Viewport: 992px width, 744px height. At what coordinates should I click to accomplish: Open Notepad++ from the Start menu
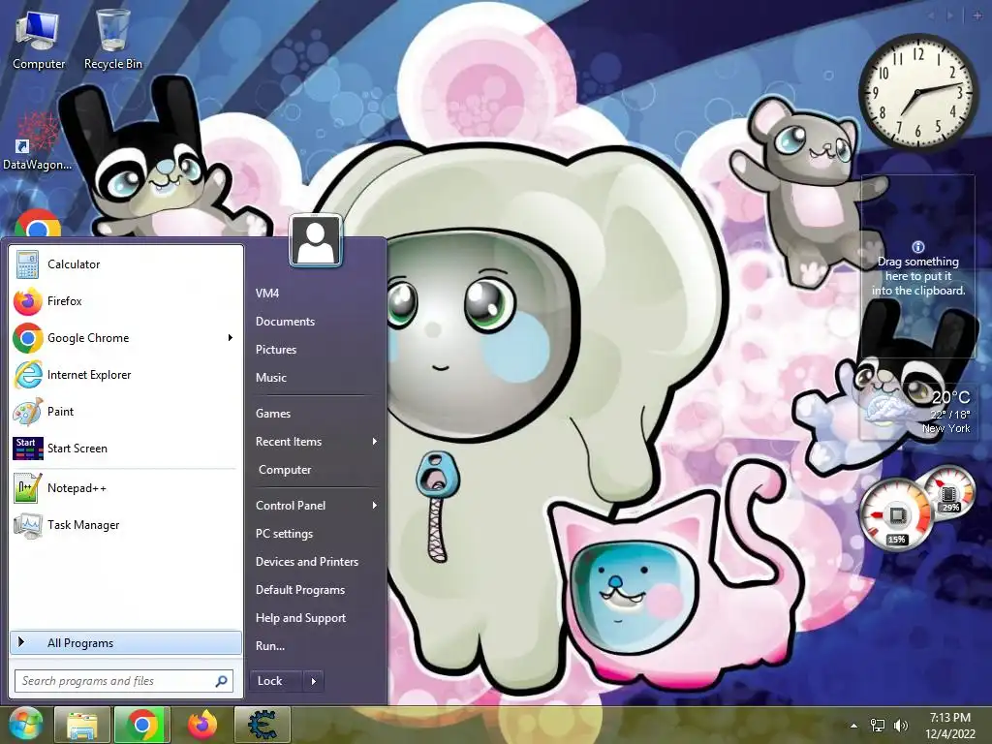coord(77,488)
